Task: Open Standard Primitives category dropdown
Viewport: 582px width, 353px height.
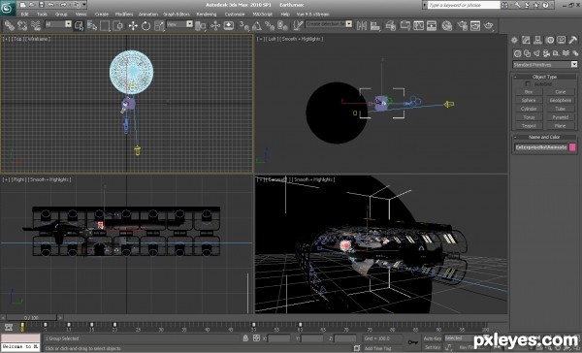Action: (545, 65)
